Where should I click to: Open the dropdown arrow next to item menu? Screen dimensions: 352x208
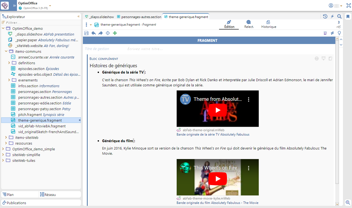(91, 25)
